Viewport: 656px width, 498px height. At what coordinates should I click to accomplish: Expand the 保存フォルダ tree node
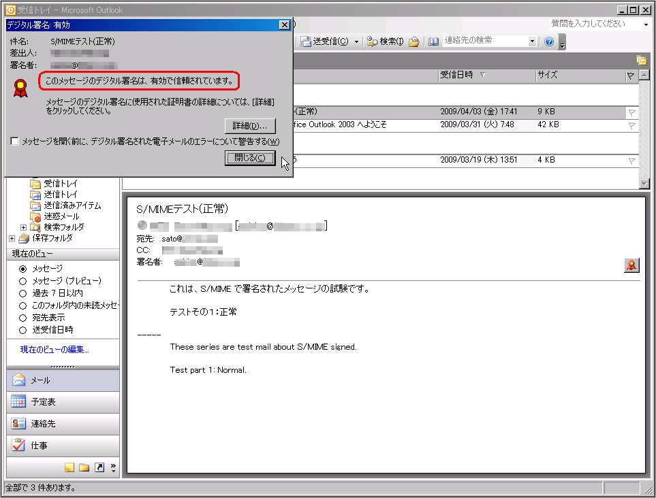(x=12, y=238)
